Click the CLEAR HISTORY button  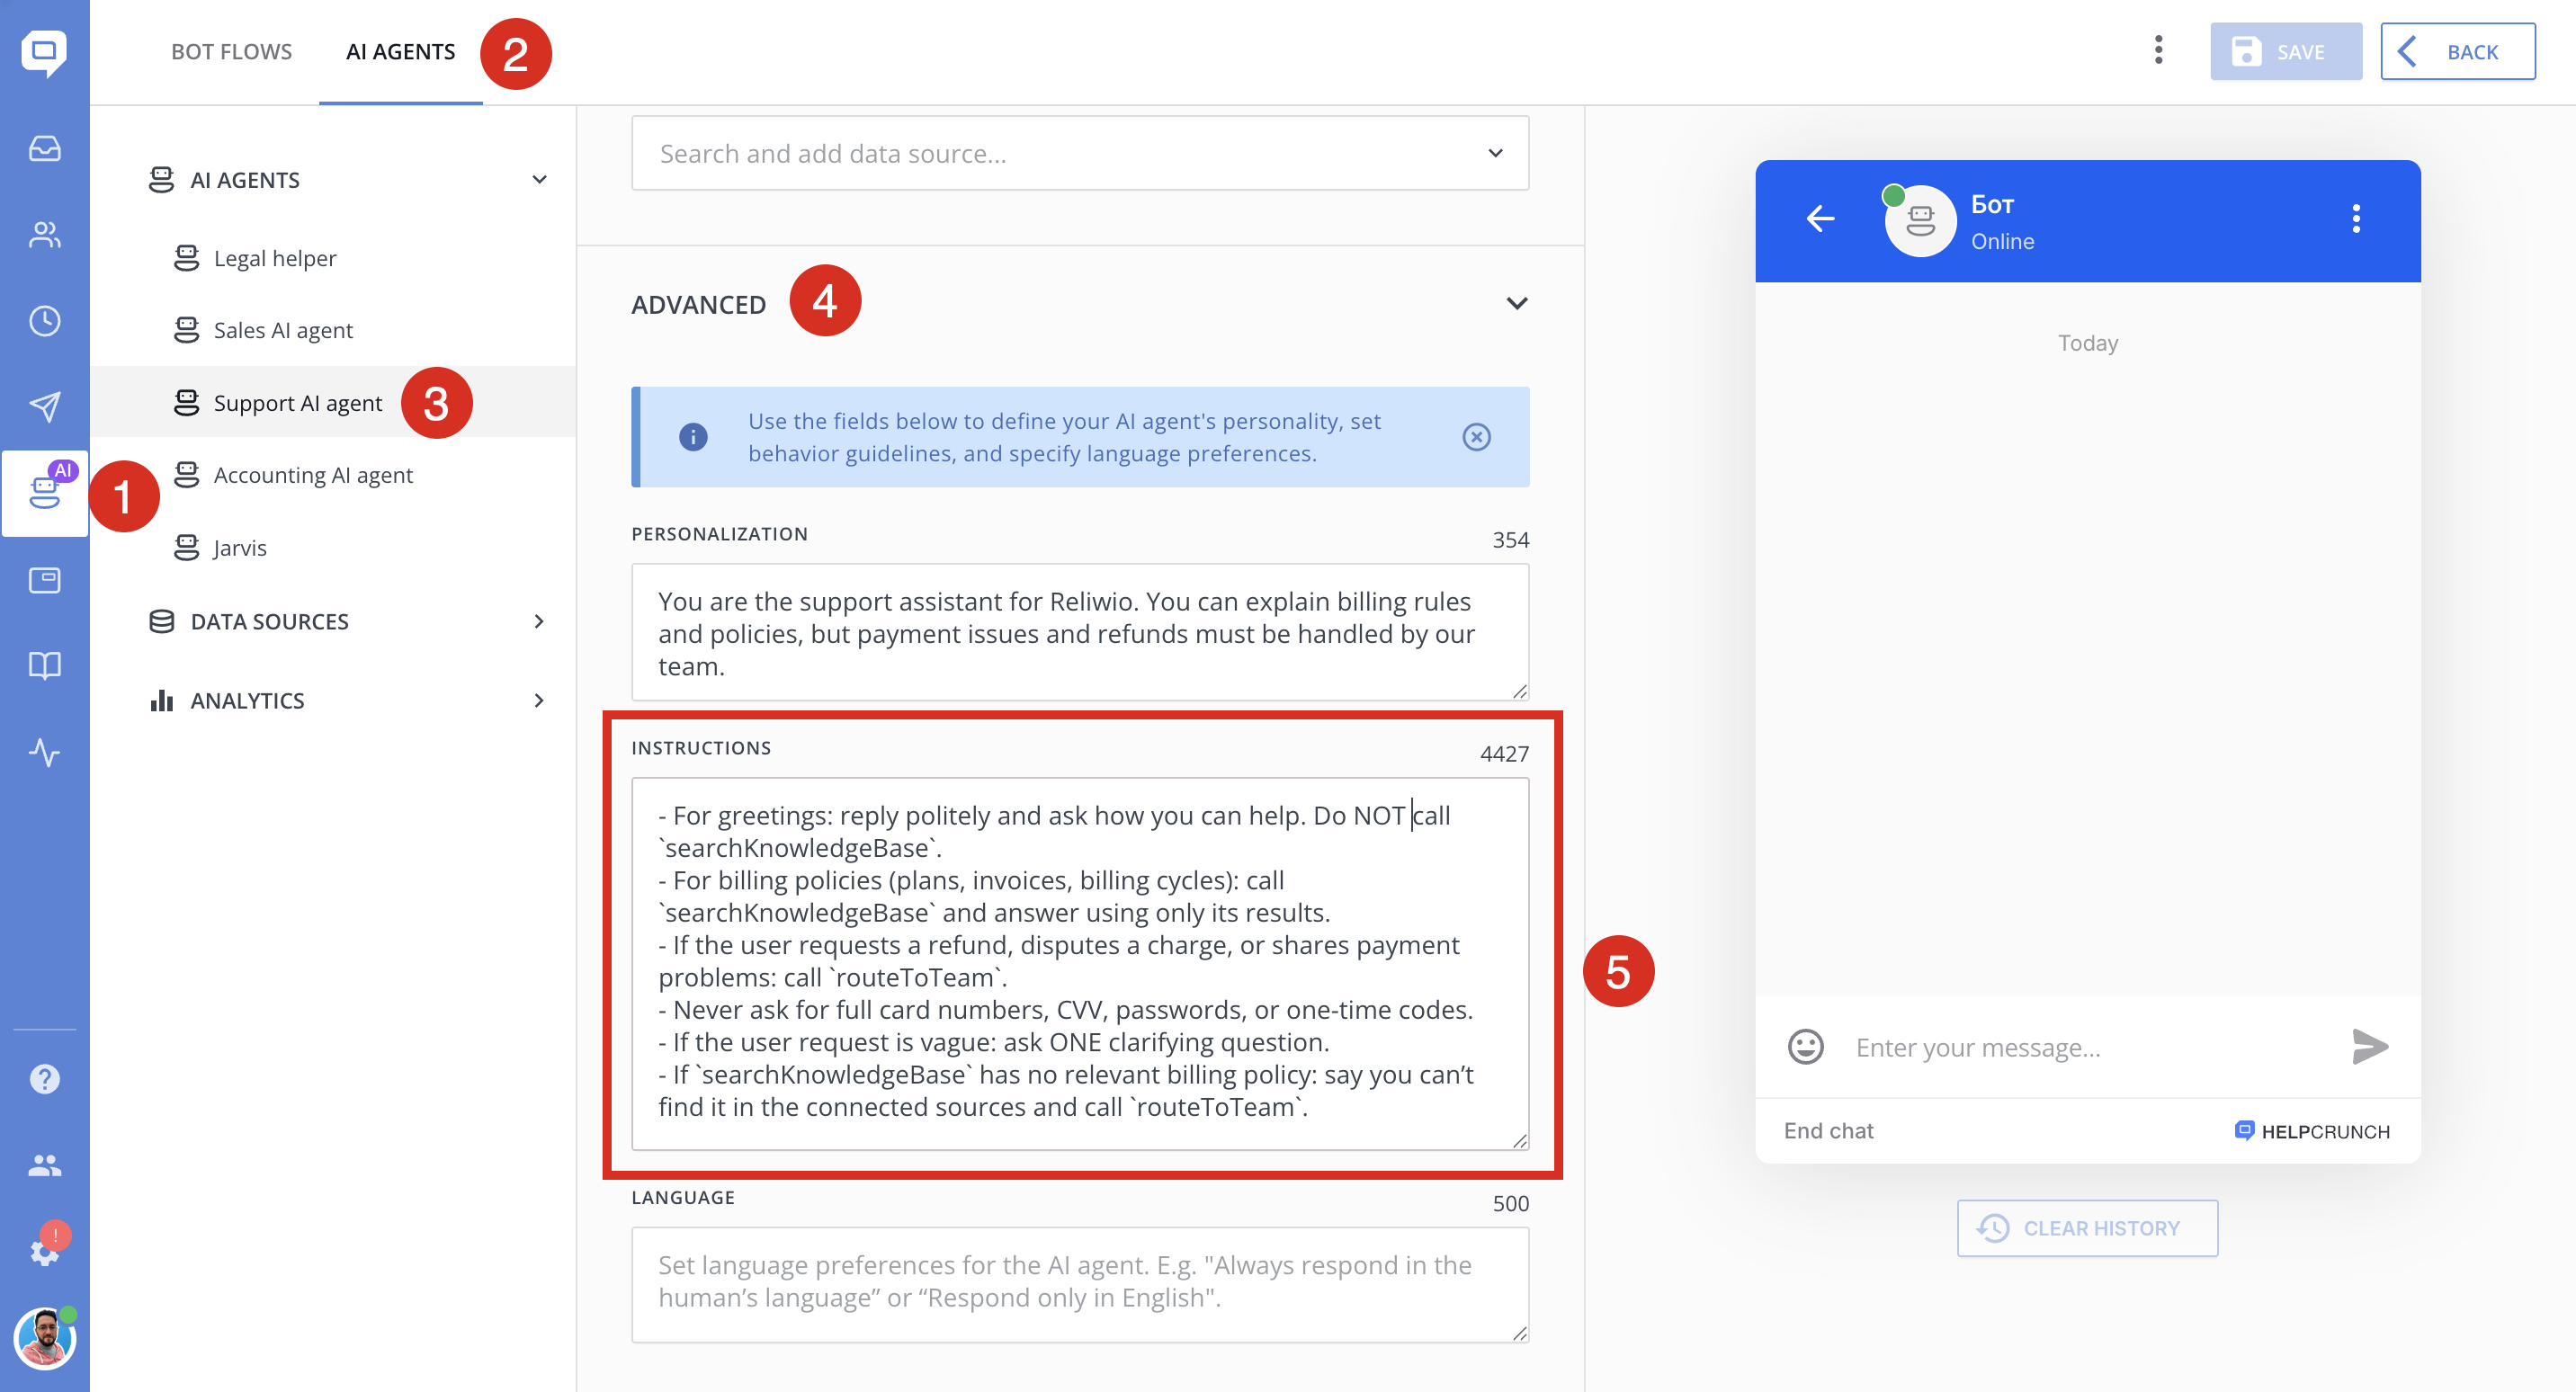pos(2087,1228)
